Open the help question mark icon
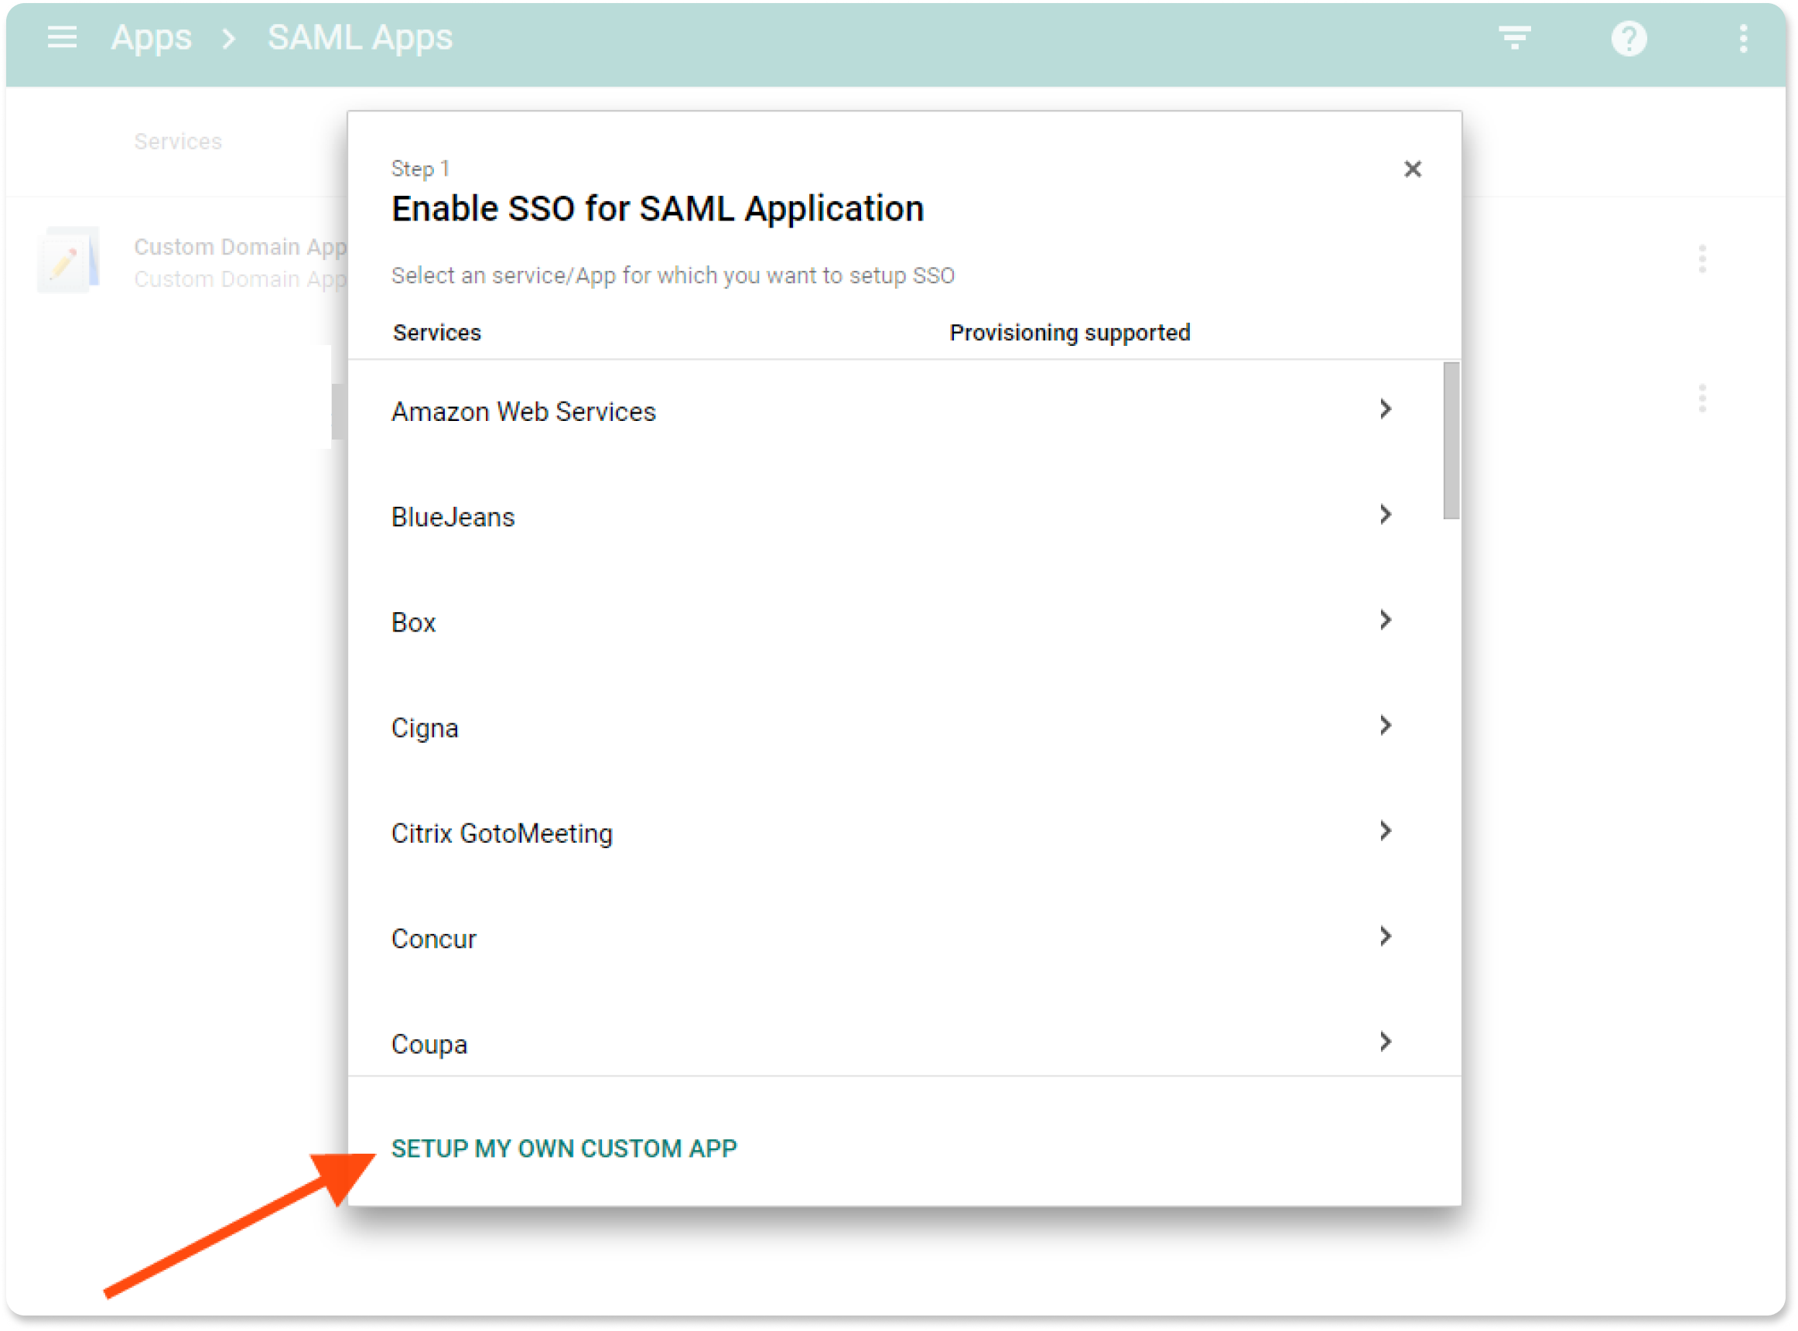 click(1628, 38)
